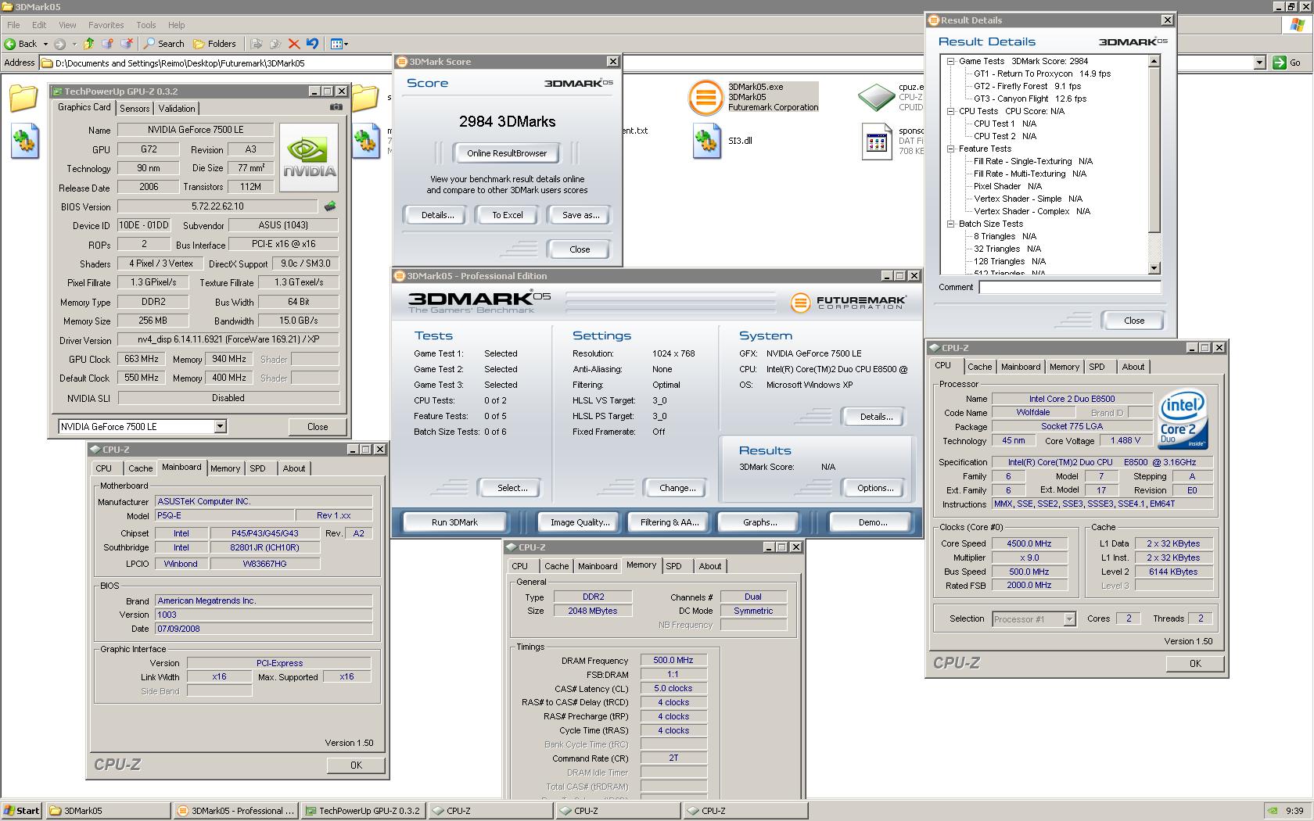Select GT1 - Return To Proxycon row

[1042, 73]
